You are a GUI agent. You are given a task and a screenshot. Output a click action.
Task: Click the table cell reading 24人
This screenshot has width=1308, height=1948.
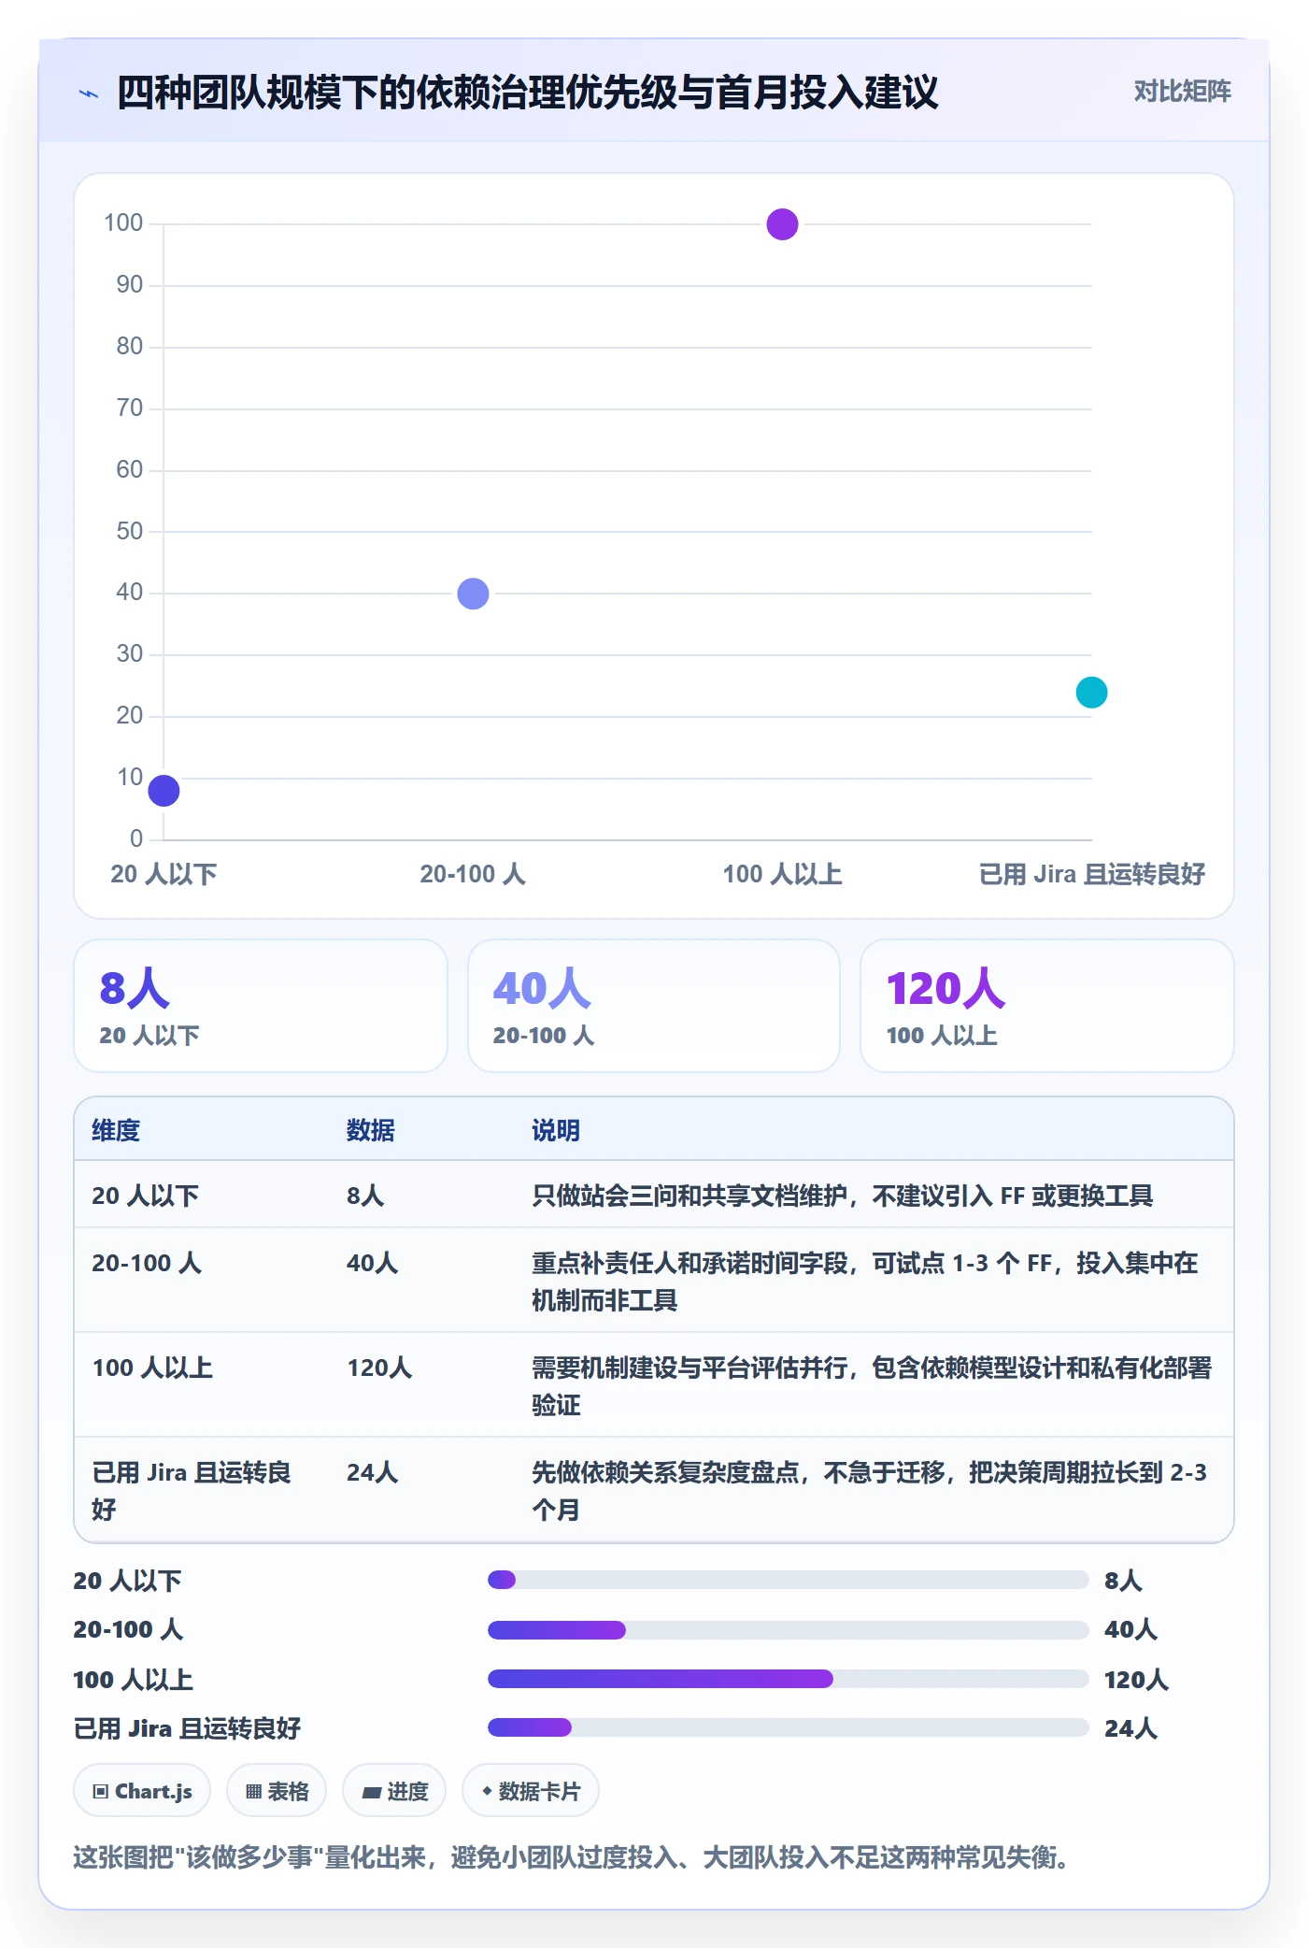[372, 1472]
